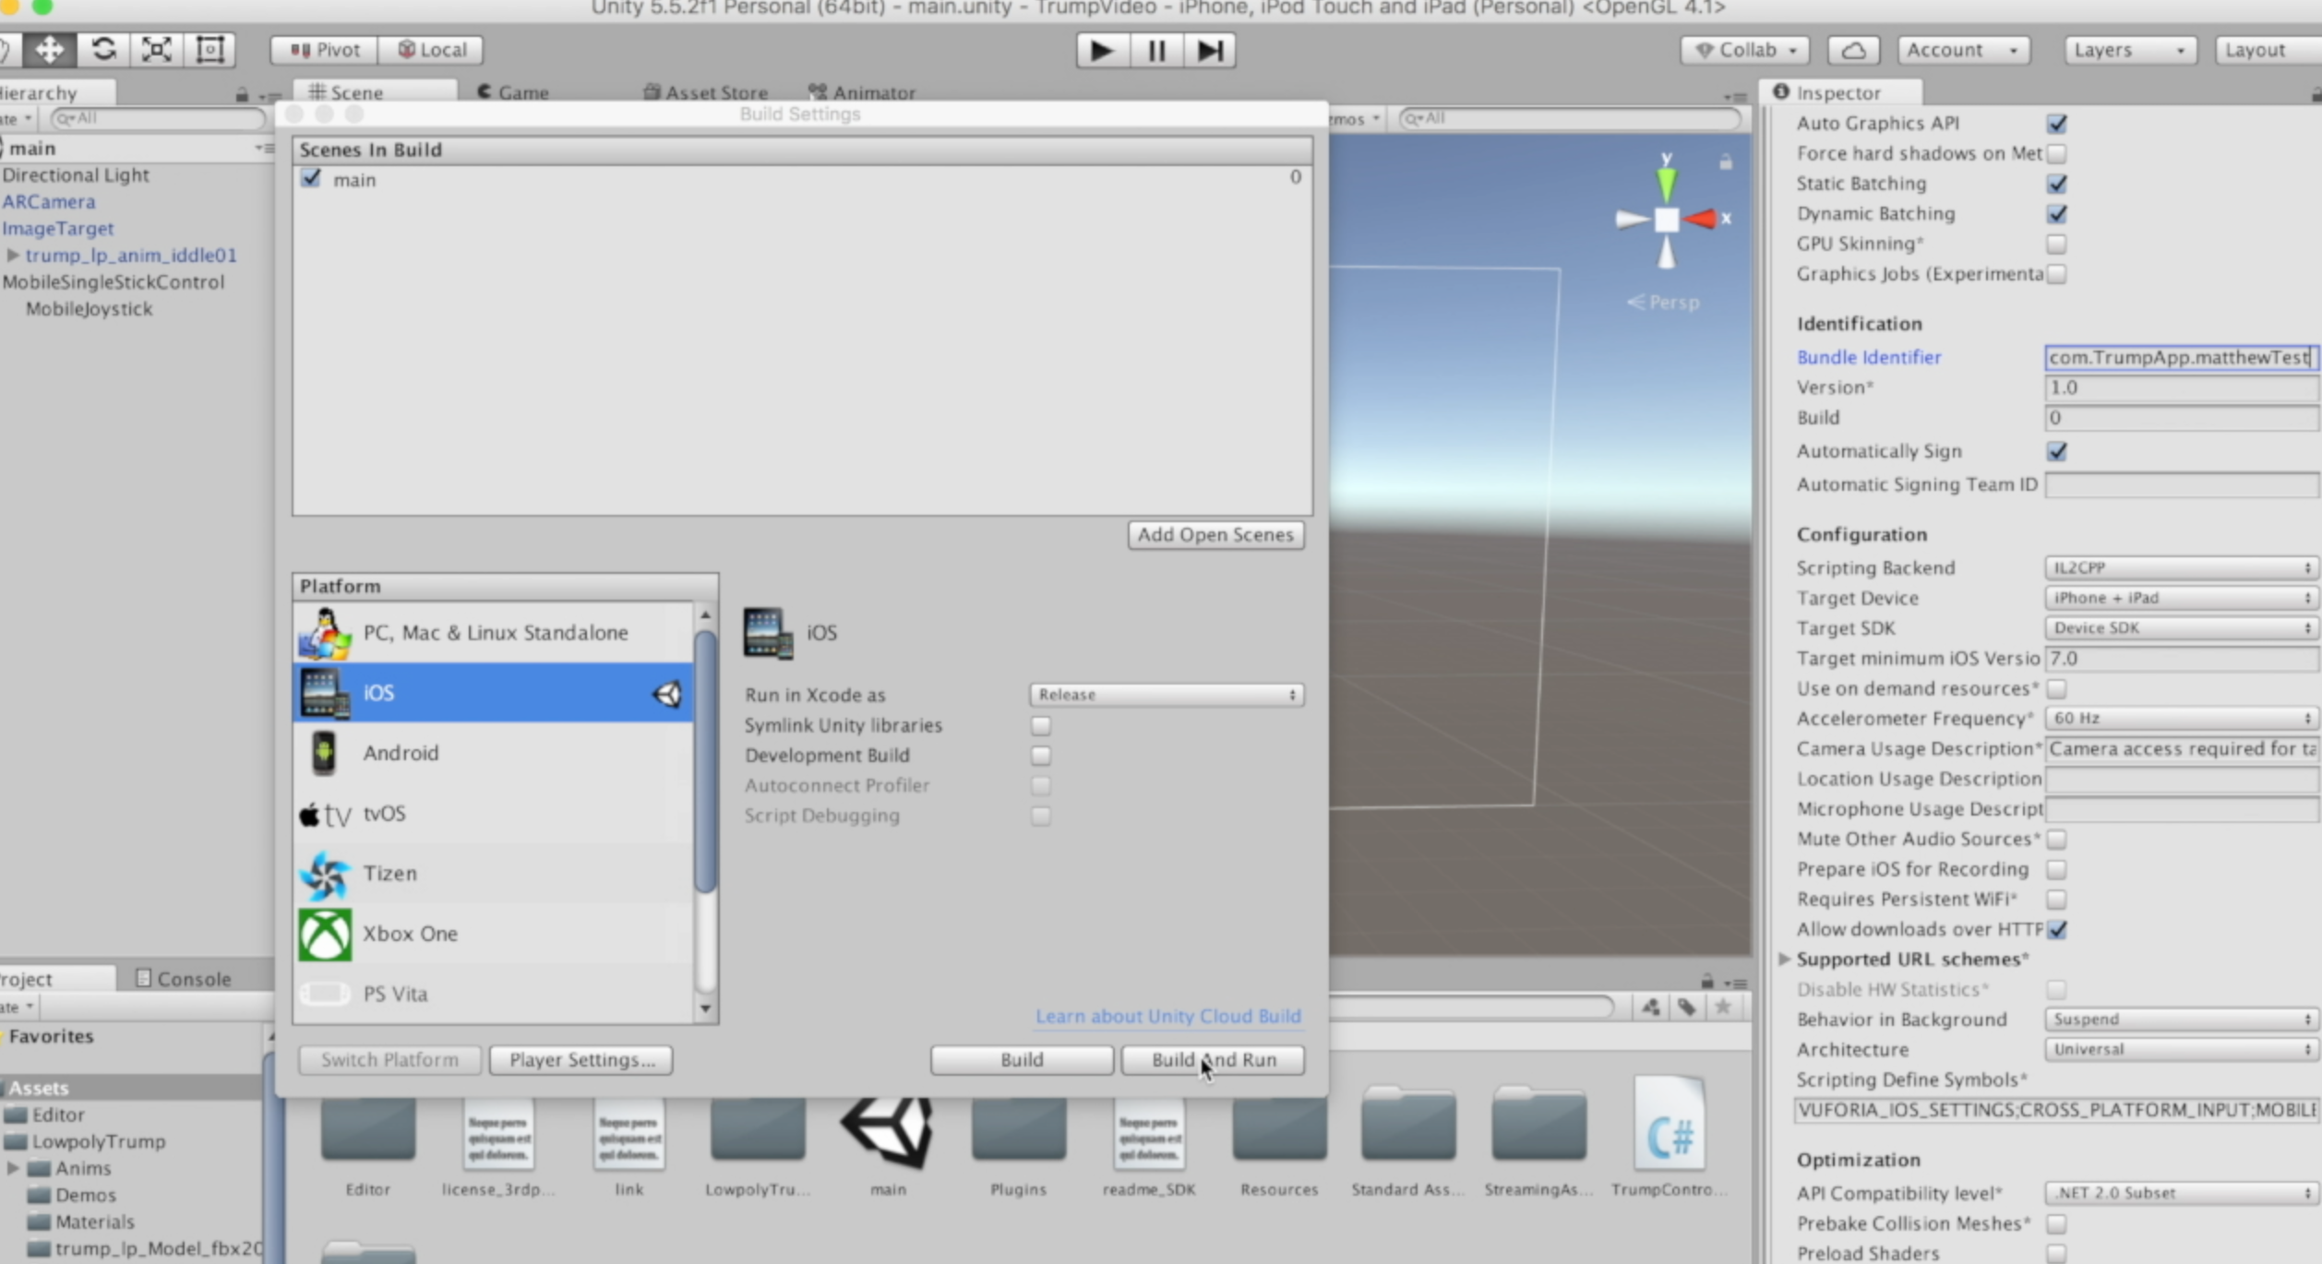Toggle the Development Build checkbox

coord(1041,755)
